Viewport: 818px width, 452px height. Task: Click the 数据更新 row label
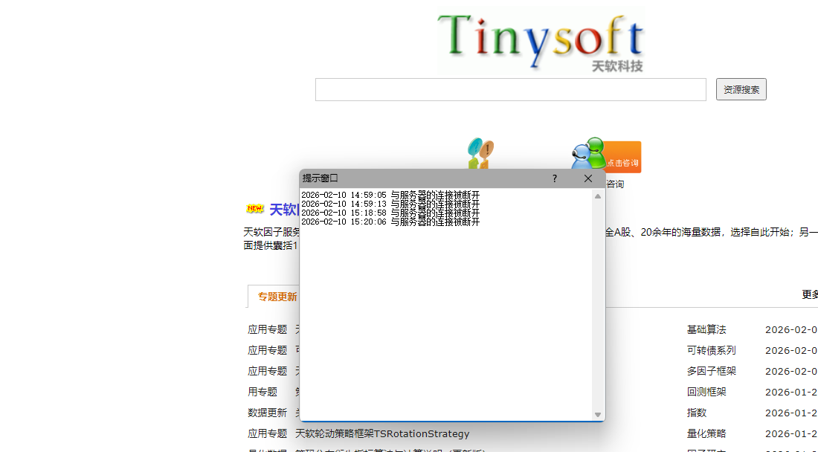coord(267,413)
